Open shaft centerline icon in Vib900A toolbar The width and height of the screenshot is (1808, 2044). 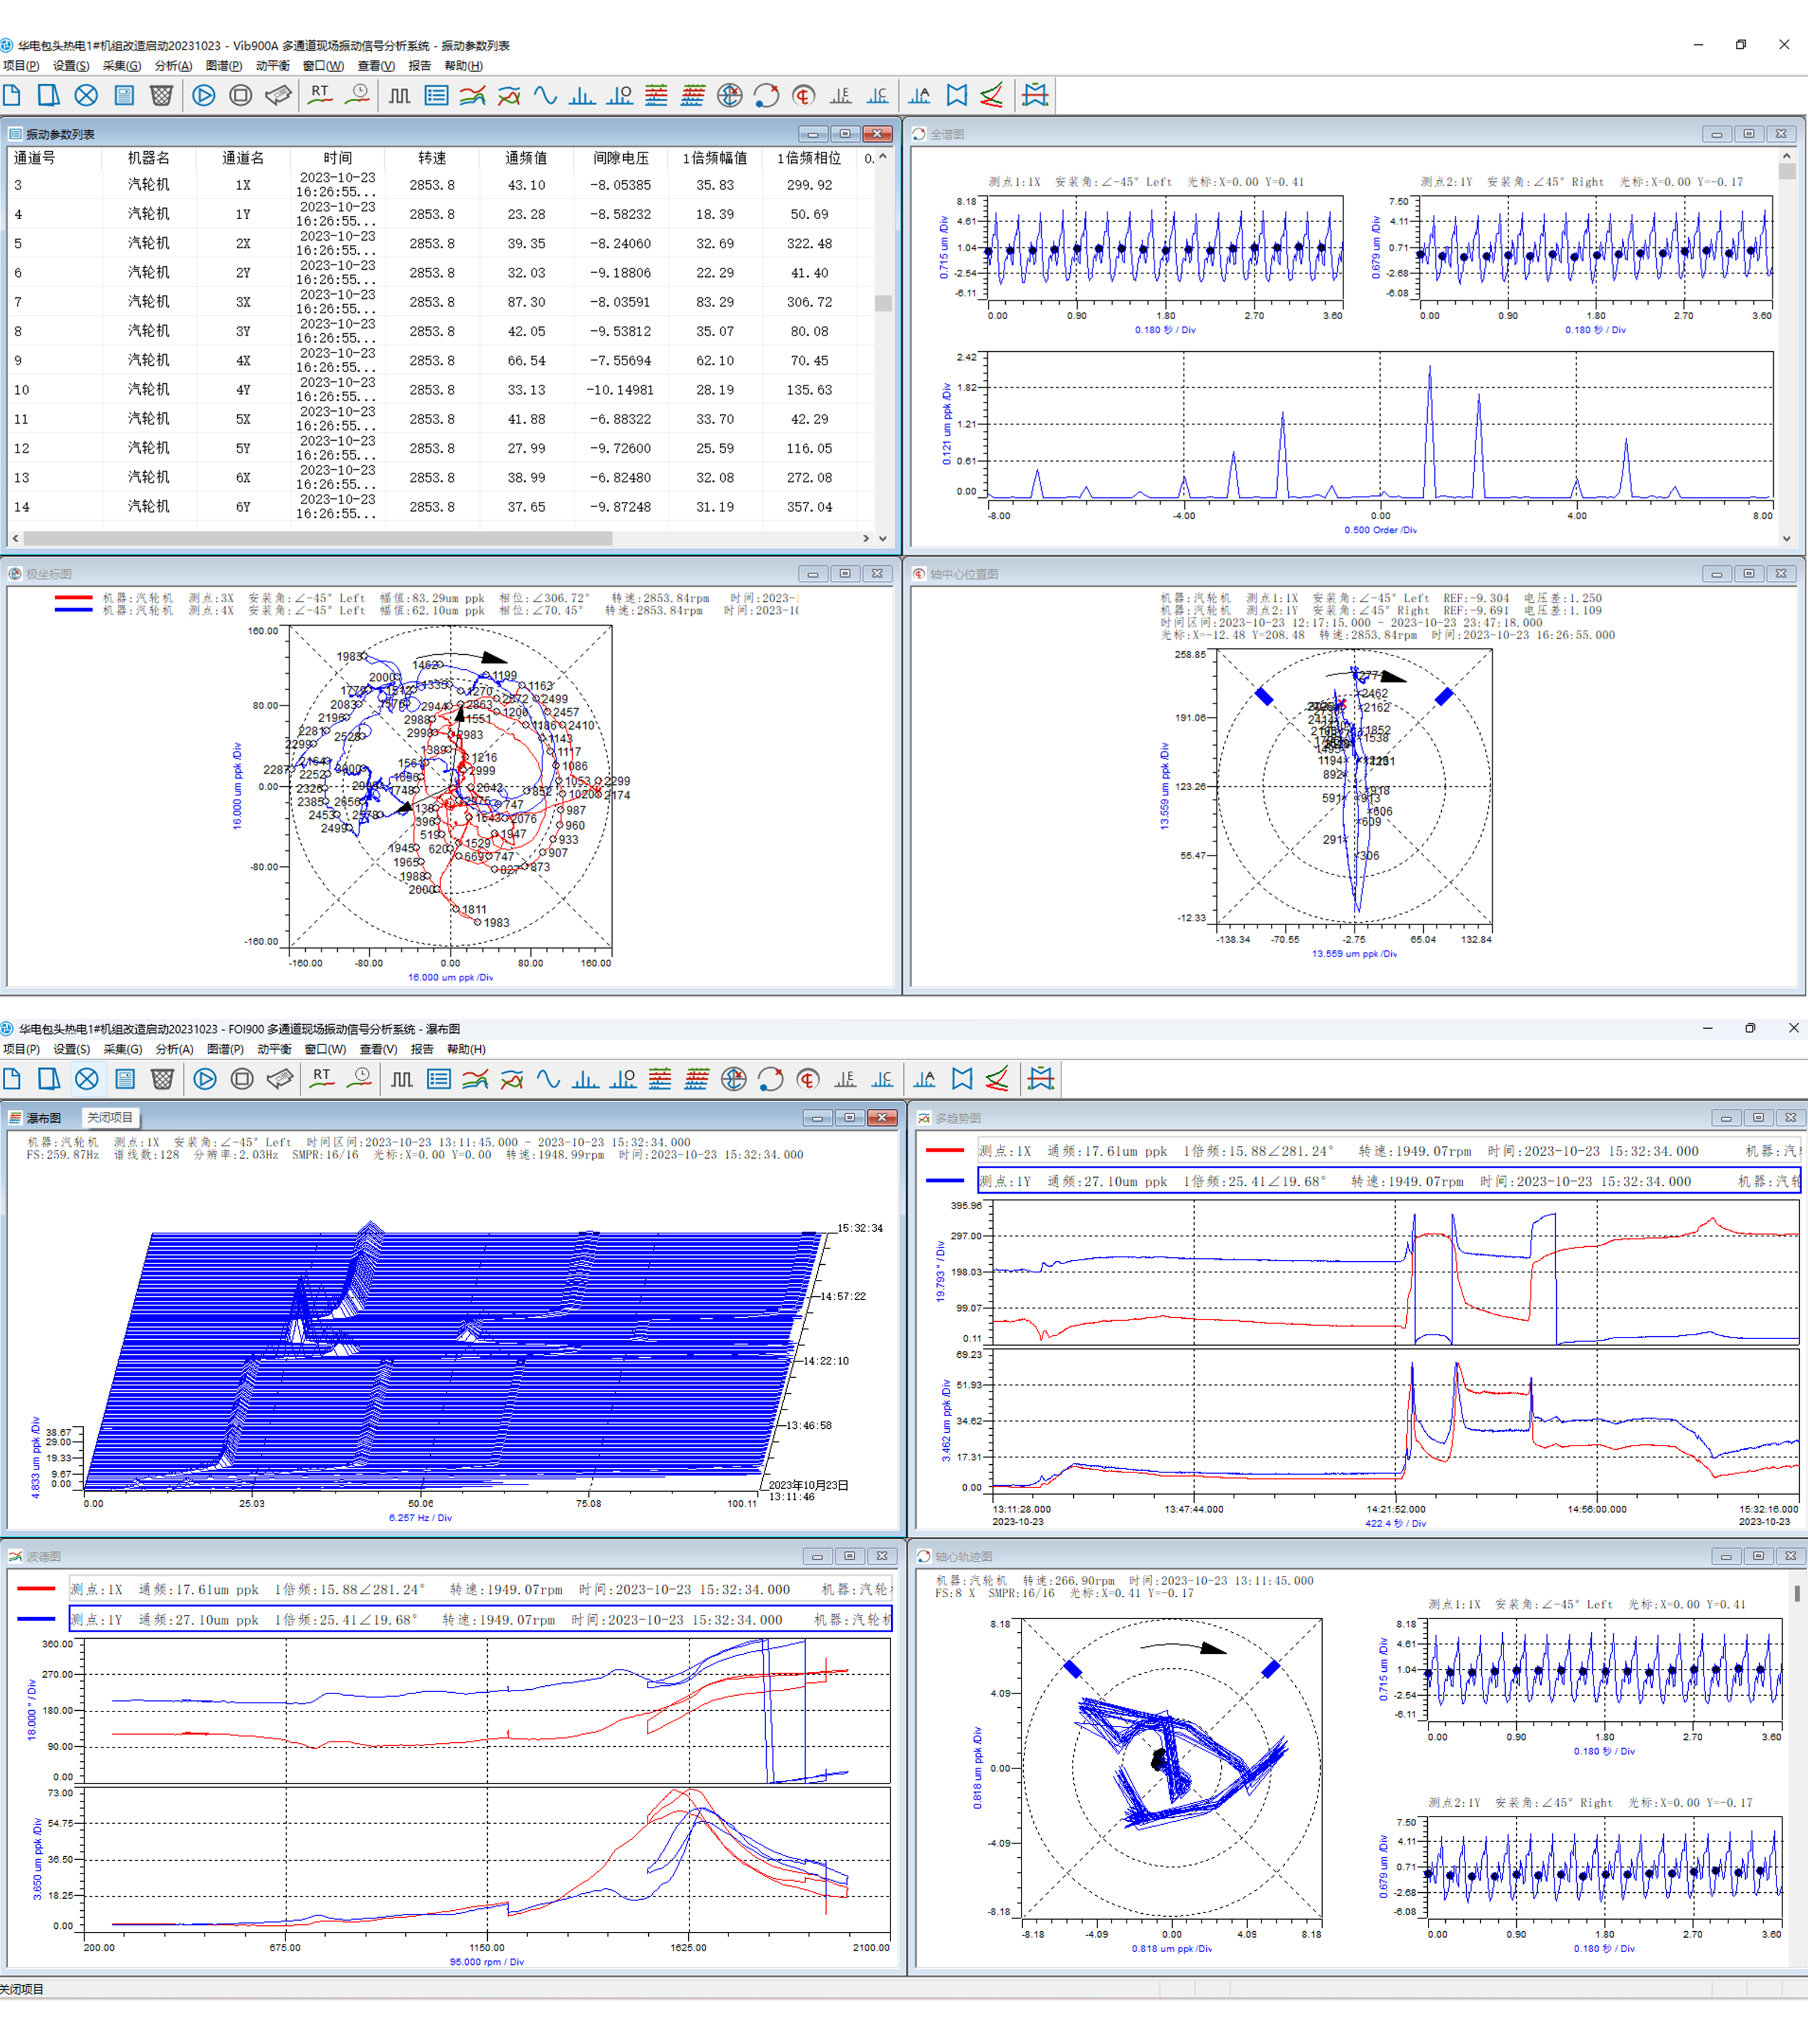pos(804,96)
